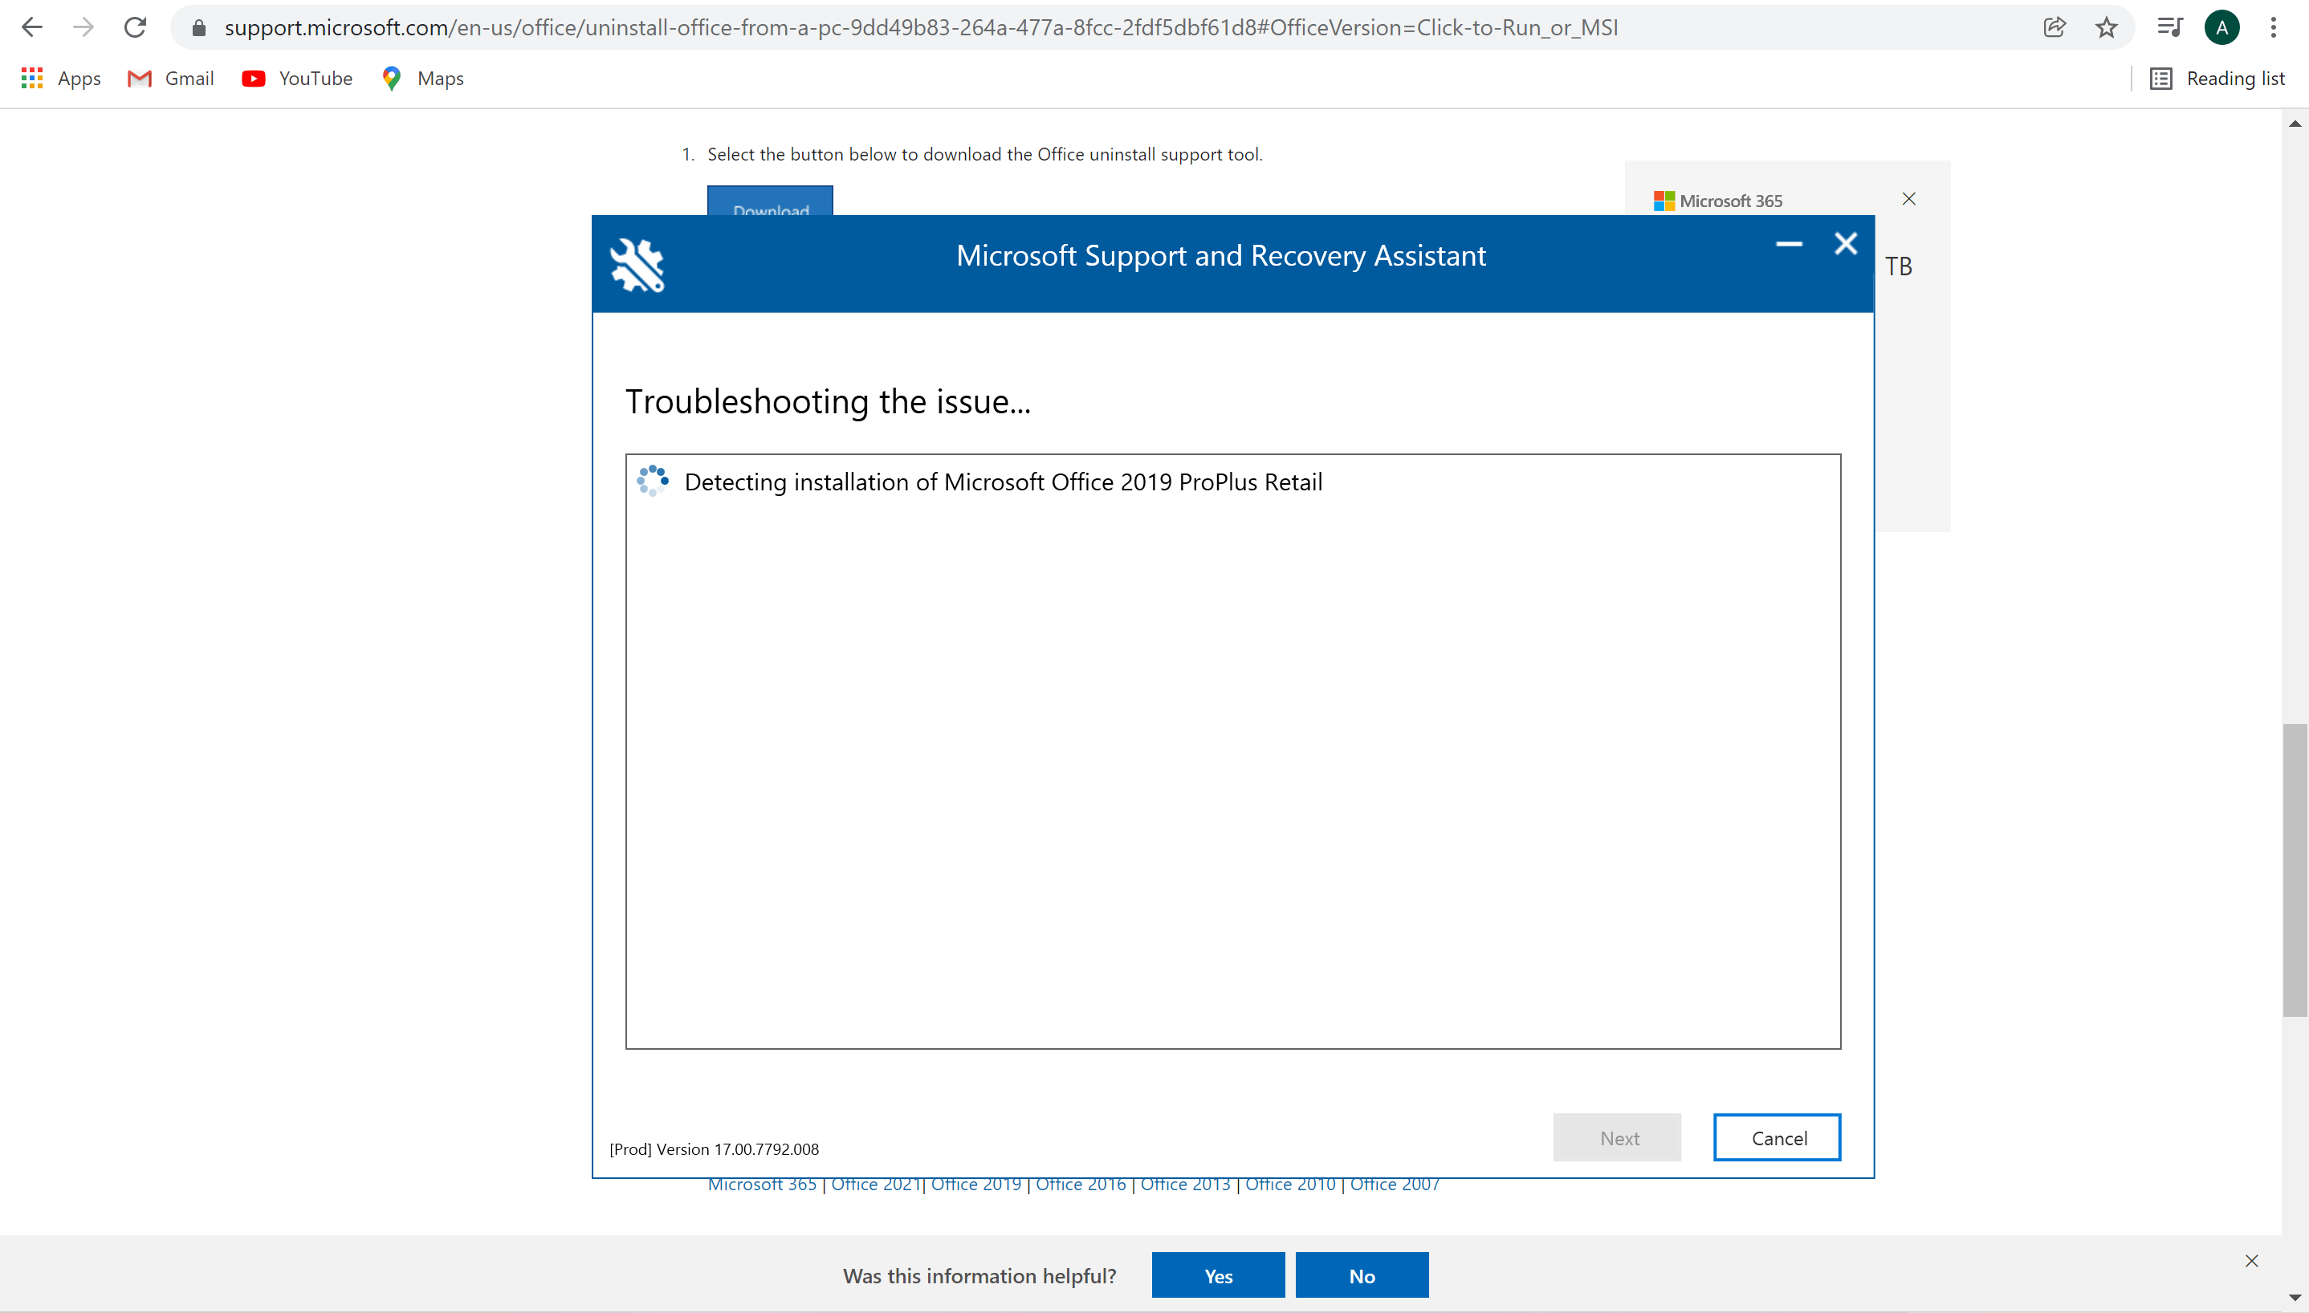Minimize the Support and Recovery Assistant window

[x=1789, y=243]
